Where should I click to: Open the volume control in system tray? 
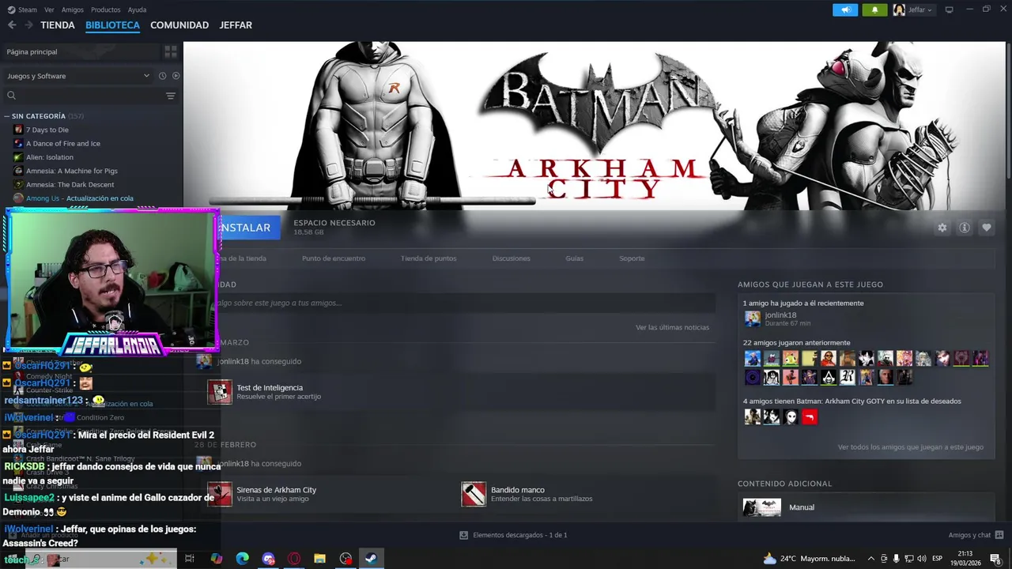coord(921,559)
